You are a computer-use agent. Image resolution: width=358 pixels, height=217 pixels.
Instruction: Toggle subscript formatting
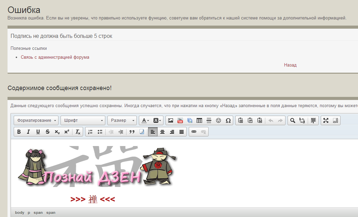(x=57, y=132)
